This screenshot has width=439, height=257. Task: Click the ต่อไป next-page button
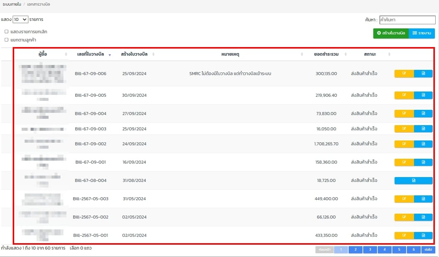click(428, 250)
